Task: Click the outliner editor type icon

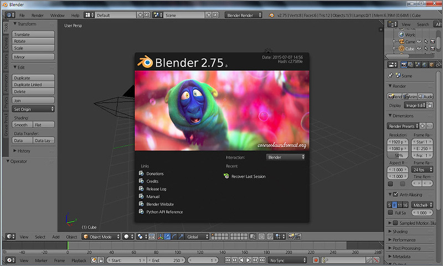Action: coord(393,24)
